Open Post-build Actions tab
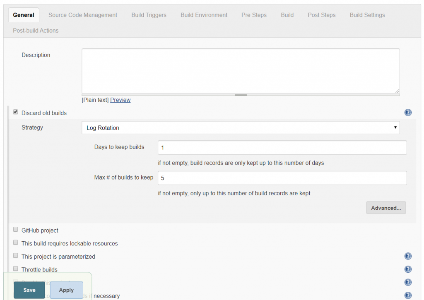 click(x=36, y=31)
